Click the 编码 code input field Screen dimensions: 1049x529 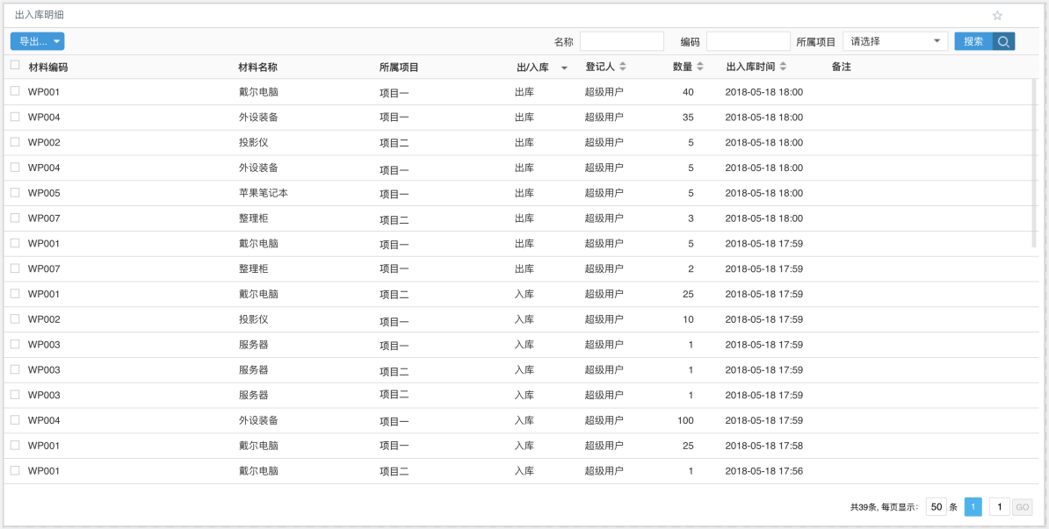748,40
